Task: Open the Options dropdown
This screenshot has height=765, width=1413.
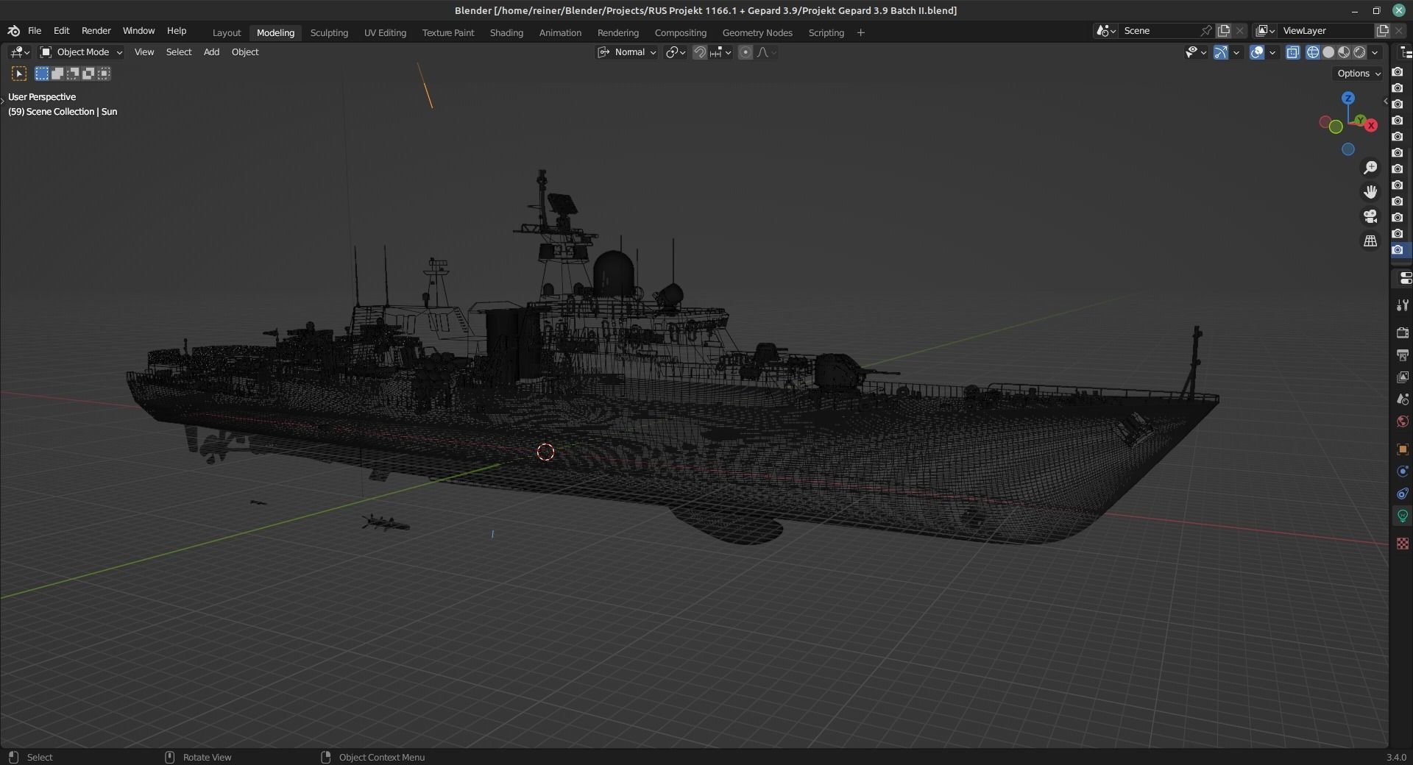Action: [1359, 74]
